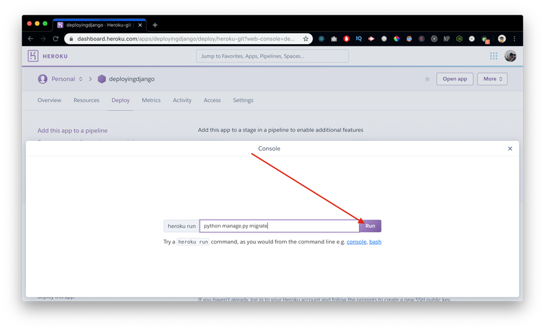Click the Console dialog title
This screenshot has height=330, width=545.
point(269,148)
